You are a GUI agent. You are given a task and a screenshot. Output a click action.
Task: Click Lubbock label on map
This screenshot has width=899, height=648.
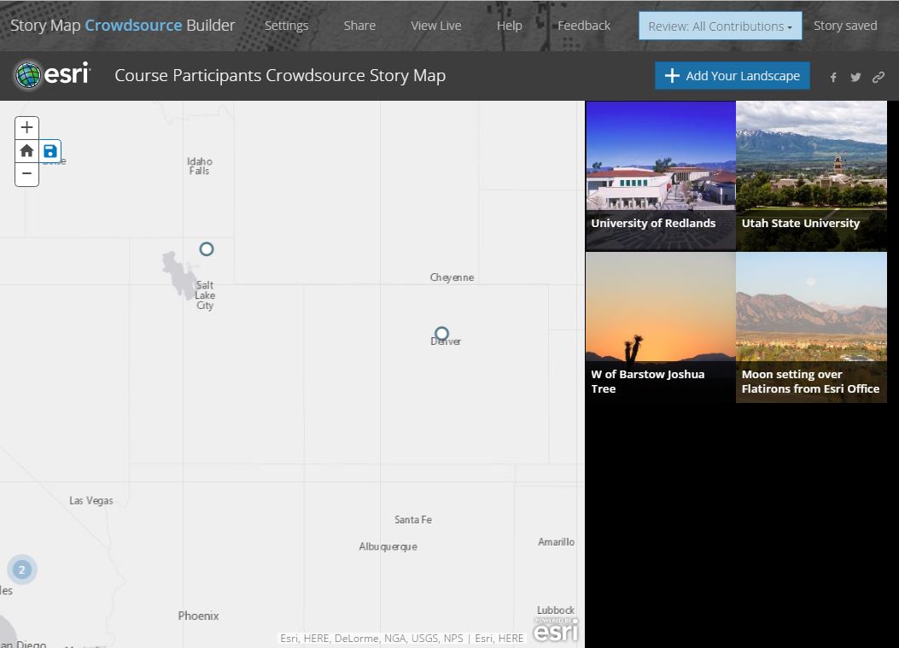pyautogui.click(x=556, y=610)
